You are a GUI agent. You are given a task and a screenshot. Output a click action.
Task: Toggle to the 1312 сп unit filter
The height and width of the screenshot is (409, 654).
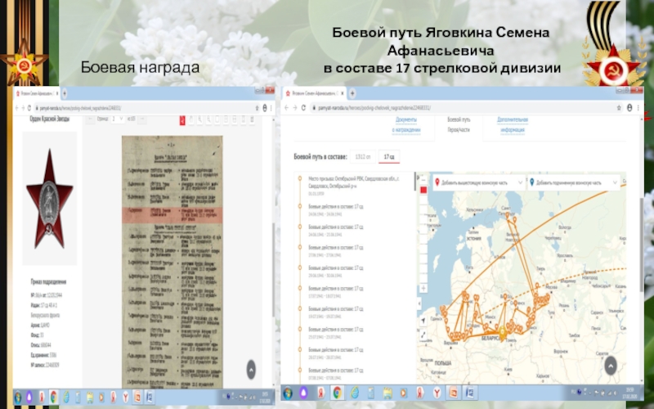click(x=362, y=155)
